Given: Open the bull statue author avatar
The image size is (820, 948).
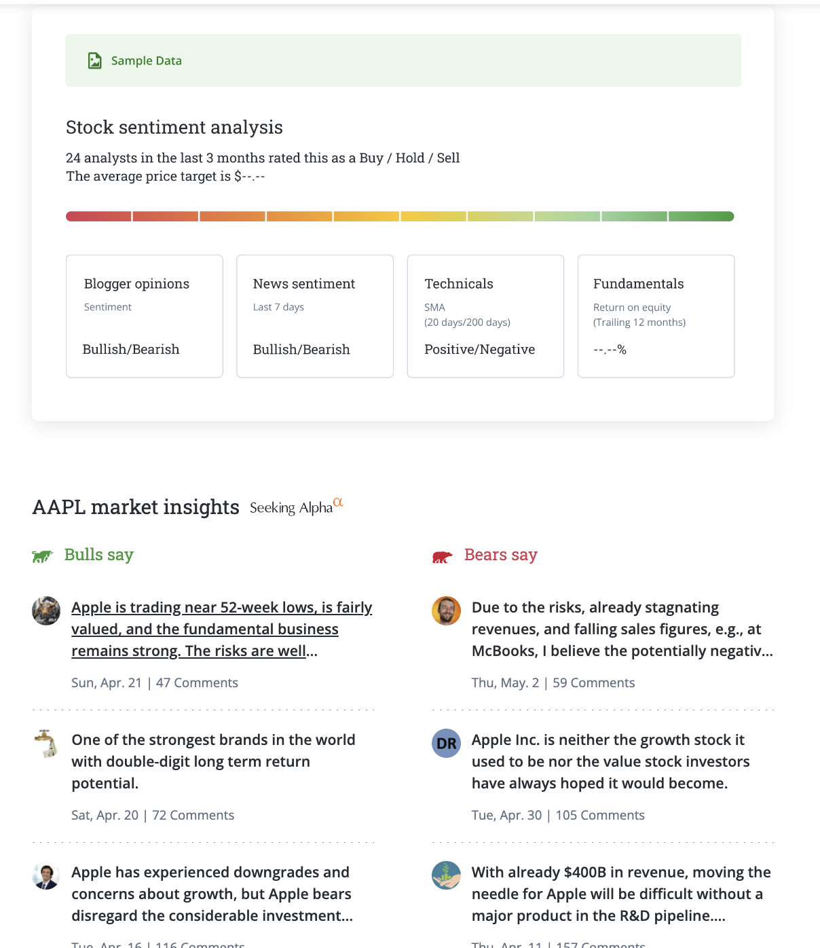Looking at the screenshot, I should pyautogui.click(x=46, y=611).
